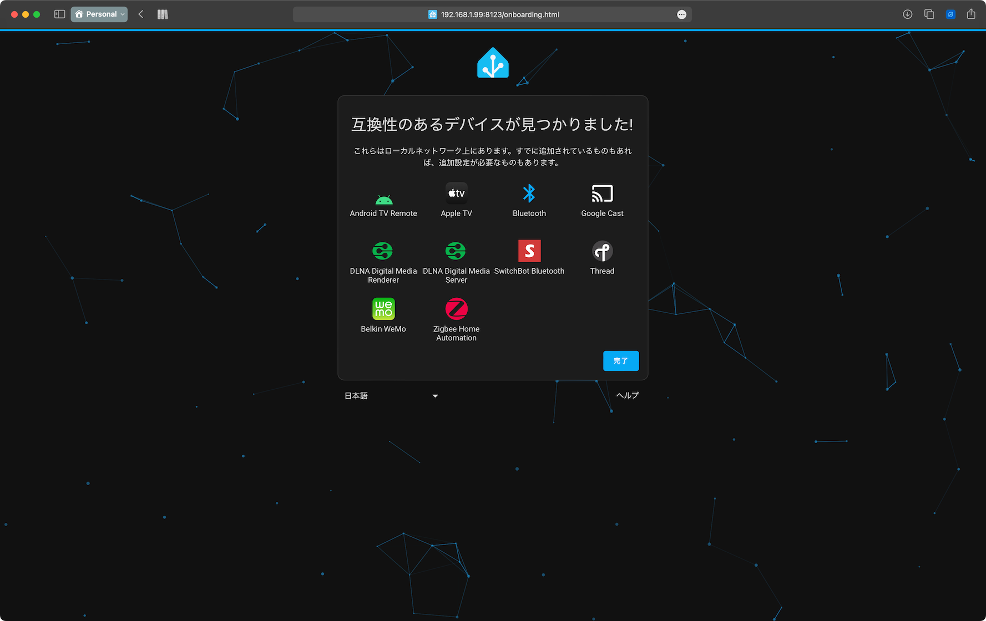Choose the Thread integration icon
The image size is (986, 621).
[602, 251]
